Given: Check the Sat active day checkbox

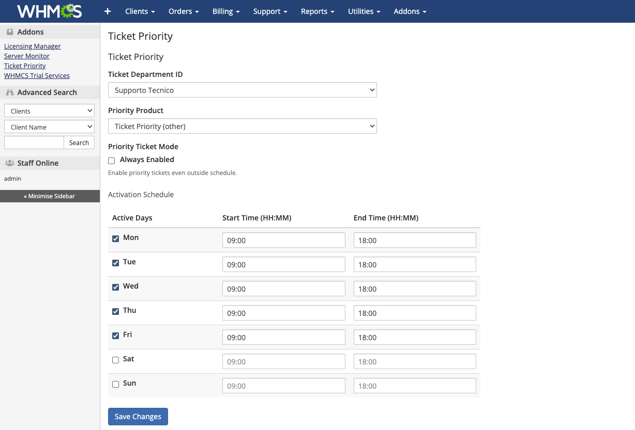Looking at the screenshot, I should pos(116,360).
